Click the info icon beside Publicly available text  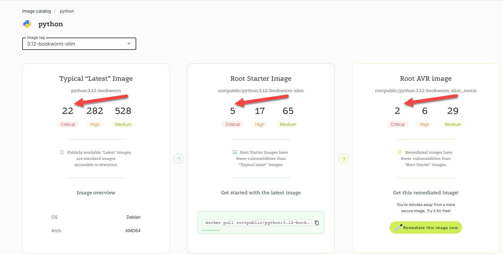tap(62, 152)
